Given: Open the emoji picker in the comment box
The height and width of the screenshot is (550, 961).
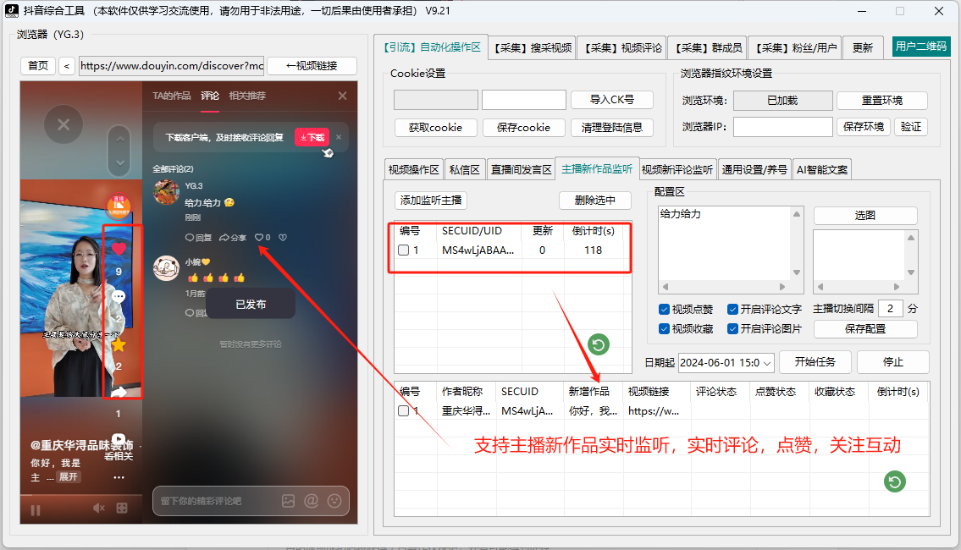Looking at the screenshot, I should click(x=334, y=502).
